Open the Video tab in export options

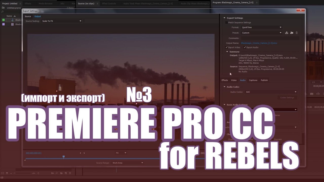click(234, 80)
